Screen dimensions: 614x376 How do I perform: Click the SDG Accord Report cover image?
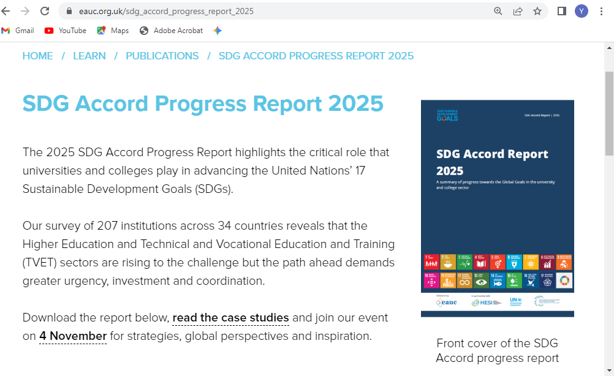pos(497,208)
